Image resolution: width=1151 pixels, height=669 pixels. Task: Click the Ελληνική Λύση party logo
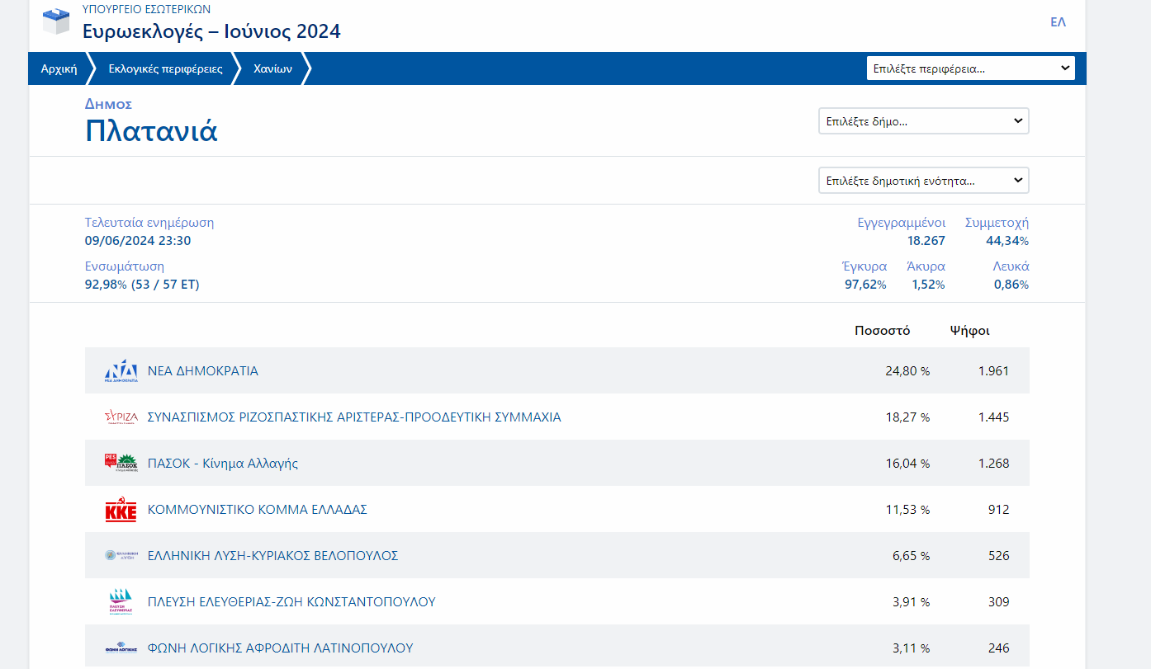coord(121,556)
